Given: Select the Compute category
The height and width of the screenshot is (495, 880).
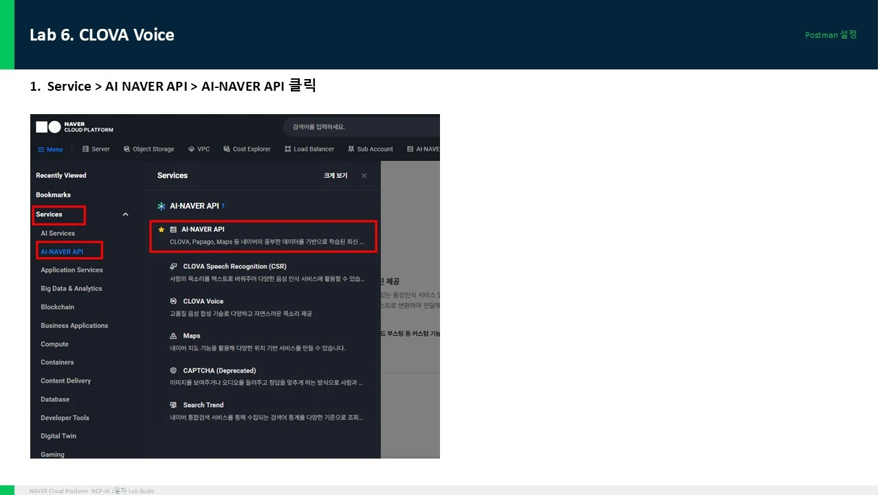Looking at the screenshot, I should pyautogui.click(x=54, y=344).
